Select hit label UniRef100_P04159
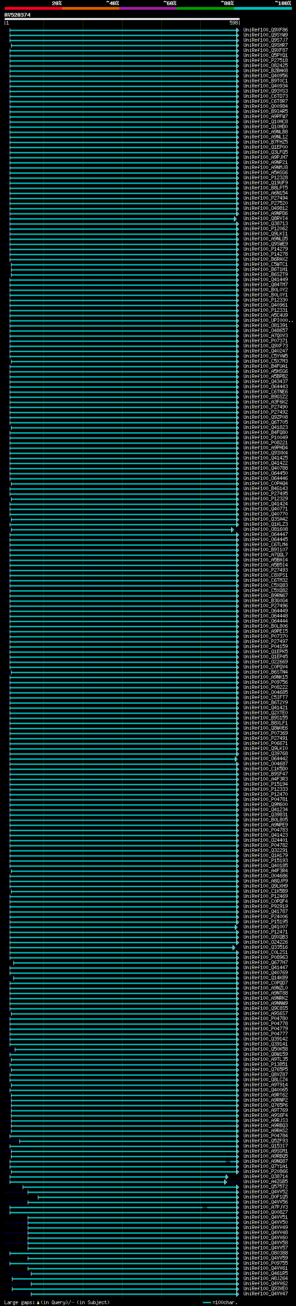This screenshot has height=1306, width=296. tap(265, 646)
